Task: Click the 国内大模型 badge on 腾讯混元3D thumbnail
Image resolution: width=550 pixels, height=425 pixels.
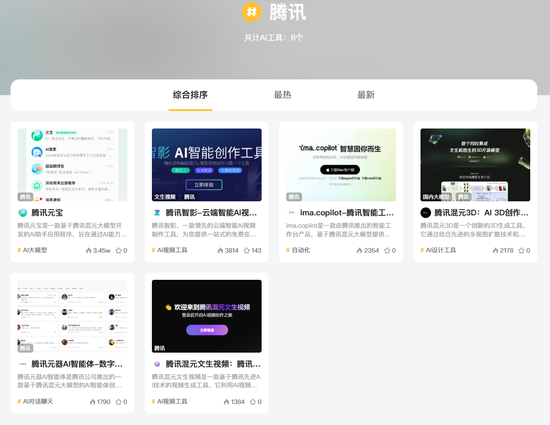Action: pyautogui.click(x=436, y=197)
